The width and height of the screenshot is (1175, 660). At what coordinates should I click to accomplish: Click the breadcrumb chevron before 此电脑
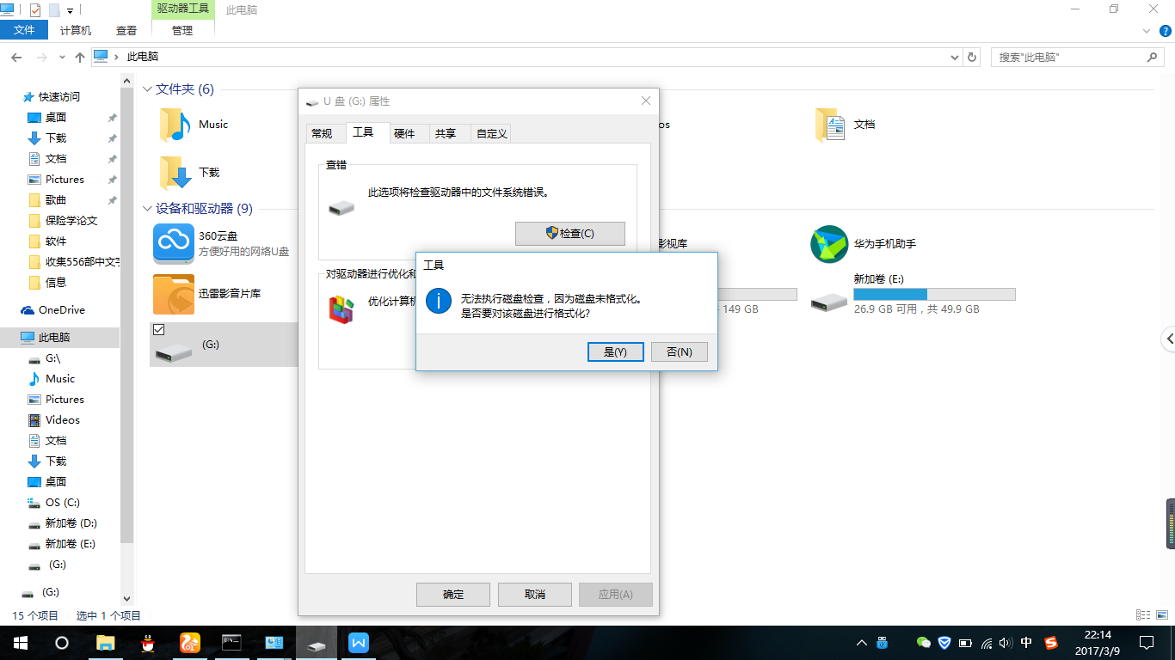coord(118,57)
